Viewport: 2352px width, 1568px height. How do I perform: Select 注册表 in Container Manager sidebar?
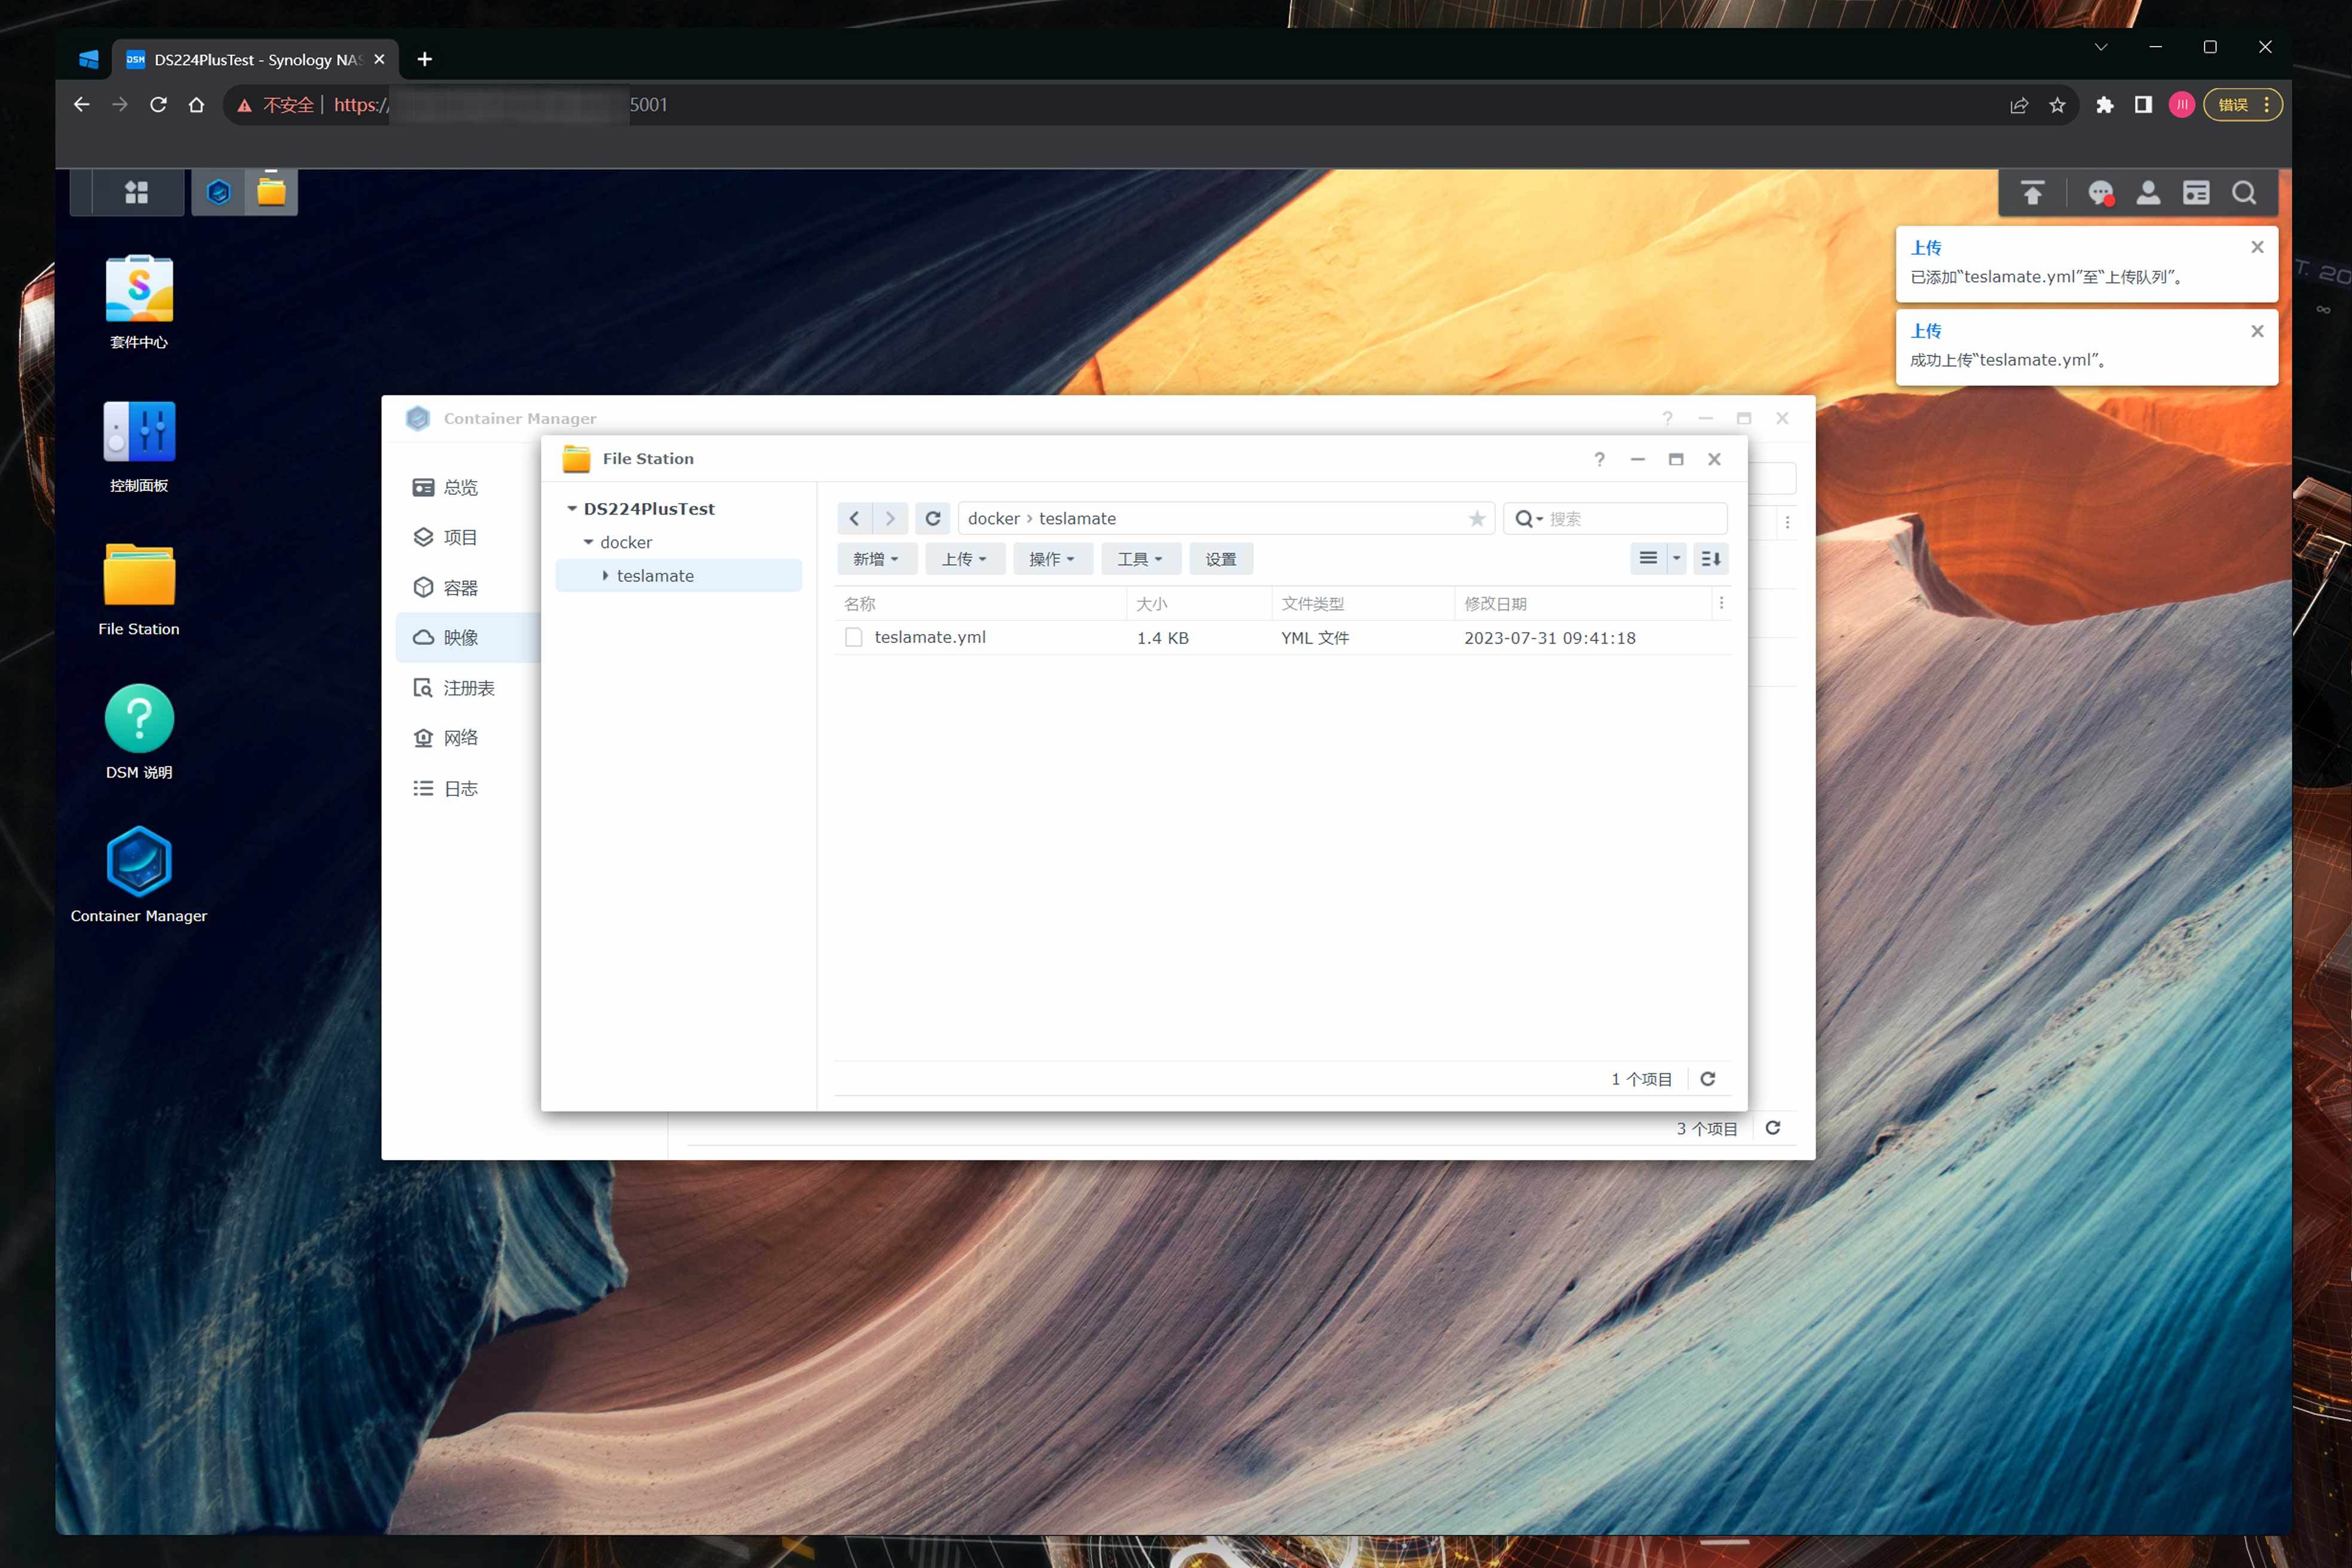click(x=468, y=688)
